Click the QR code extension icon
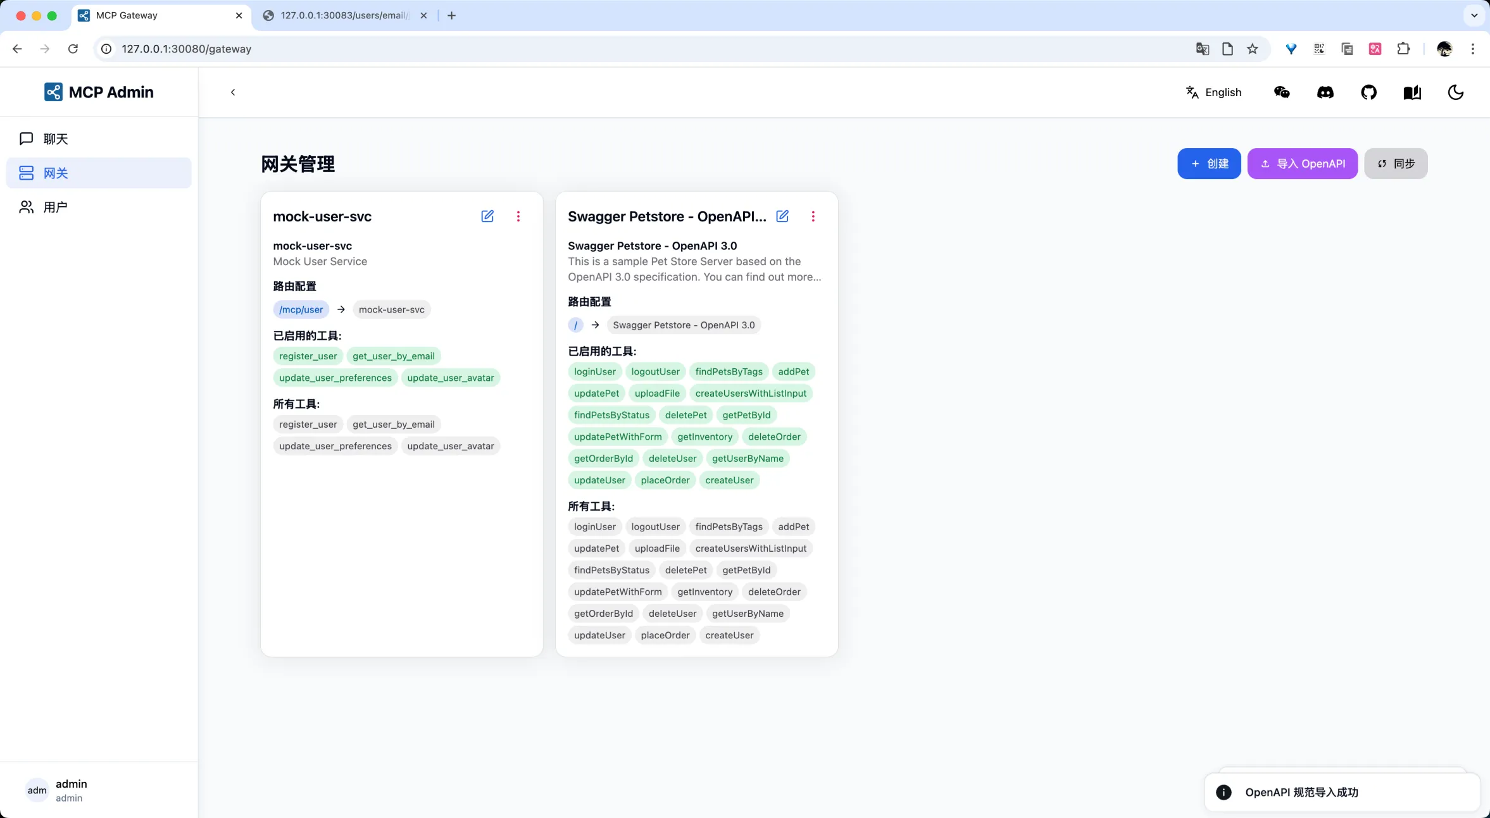The image size is (1490, 818). [x=1319, y=49]
